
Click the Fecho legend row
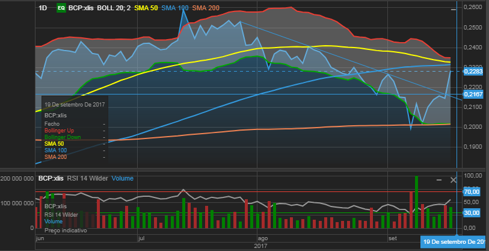[75, 124]
